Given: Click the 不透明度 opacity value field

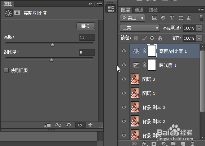Looking at the screenshot, I should pos(189,28).
